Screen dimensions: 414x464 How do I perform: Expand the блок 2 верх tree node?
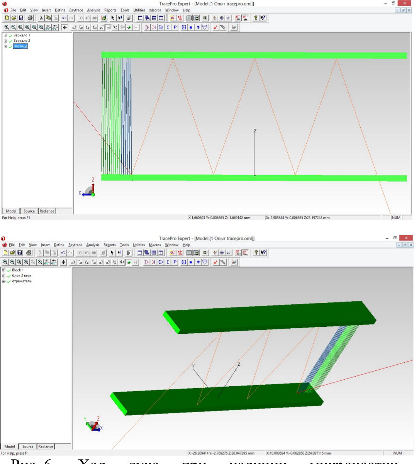(3, 276)
